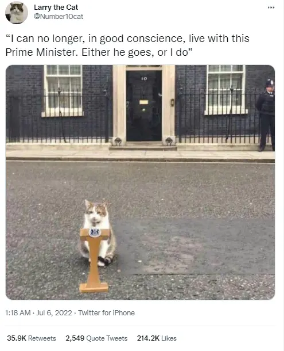View the 35.9K Retweets list
Viewport: 284px width, 351px height.
click(32, 338)
